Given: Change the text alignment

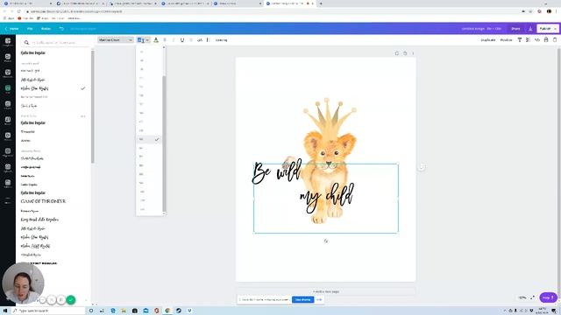Looking at the screenshot, I should (x=191, y=40).
